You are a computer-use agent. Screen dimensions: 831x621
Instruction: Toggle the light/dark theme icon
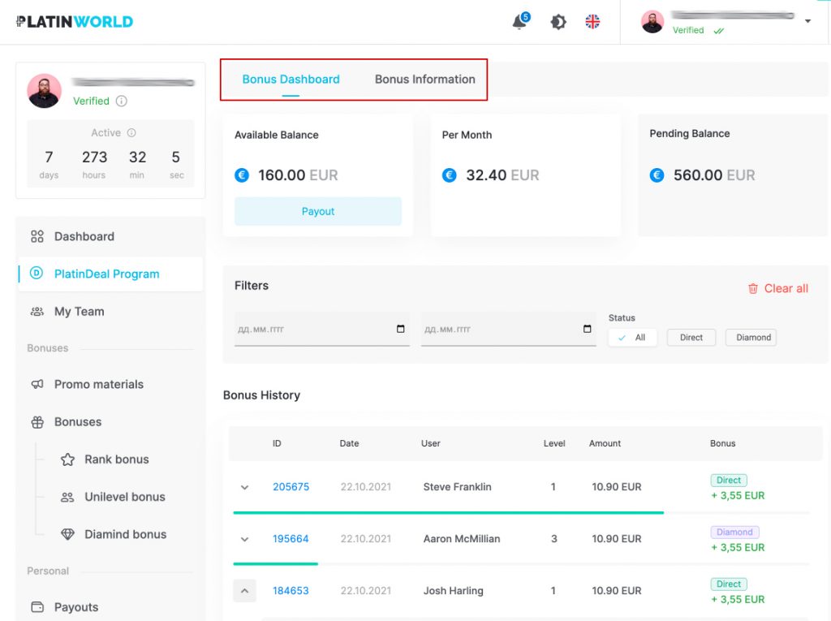(558, 22)
